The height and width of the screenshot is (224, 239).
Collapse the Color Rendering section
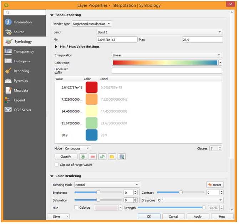click(x=52, y=176)
